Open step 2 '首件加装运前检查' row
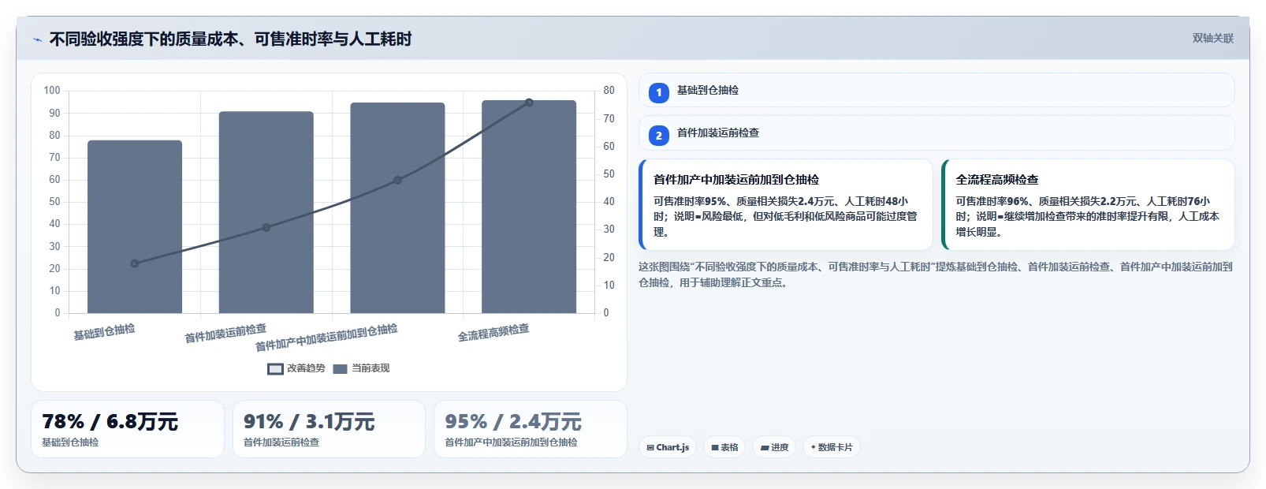 click(936, 133)
